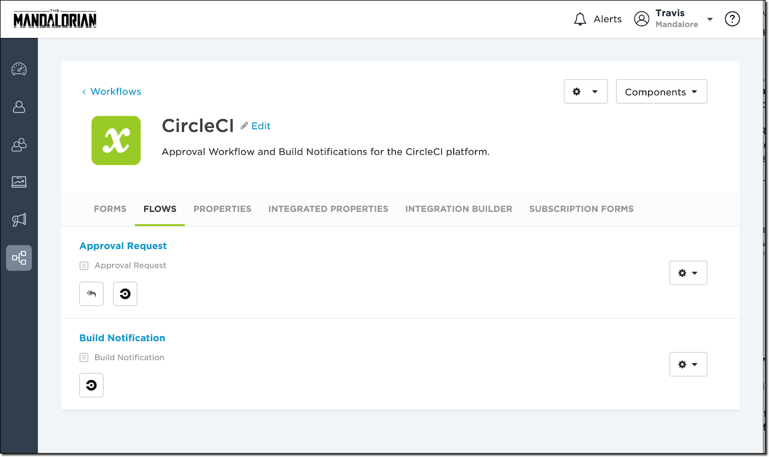Open the gear dropdown for Approval Request

coord(688,272)
